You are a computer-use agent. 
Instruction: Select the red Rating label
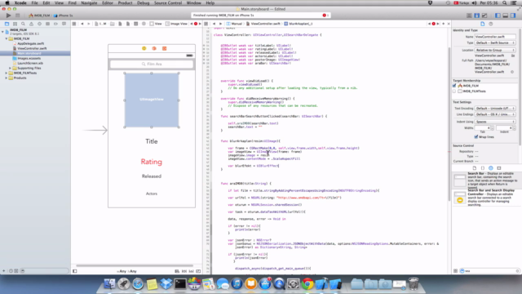pyautogui.click(x=152, y=162)
